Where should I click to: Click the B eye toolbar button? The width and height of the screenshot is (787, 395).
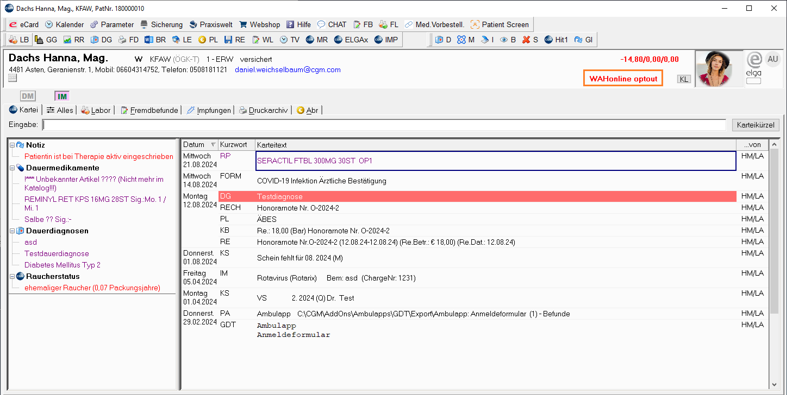click(508, 40)
